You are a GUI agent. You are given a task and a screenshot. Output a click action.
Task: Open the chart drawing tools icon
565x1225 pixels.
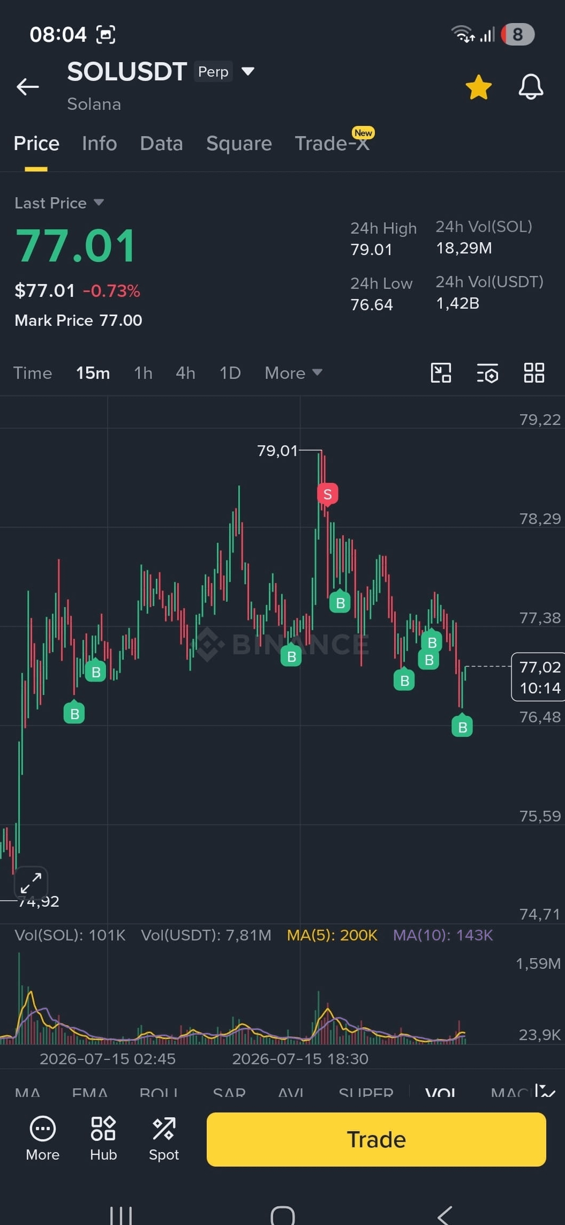441,373
